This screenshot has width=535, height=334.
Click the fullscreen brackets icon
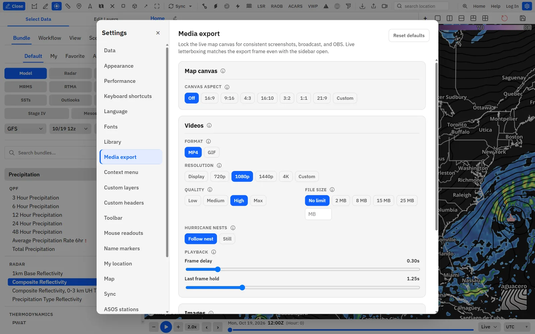click(x=157, y=6)
